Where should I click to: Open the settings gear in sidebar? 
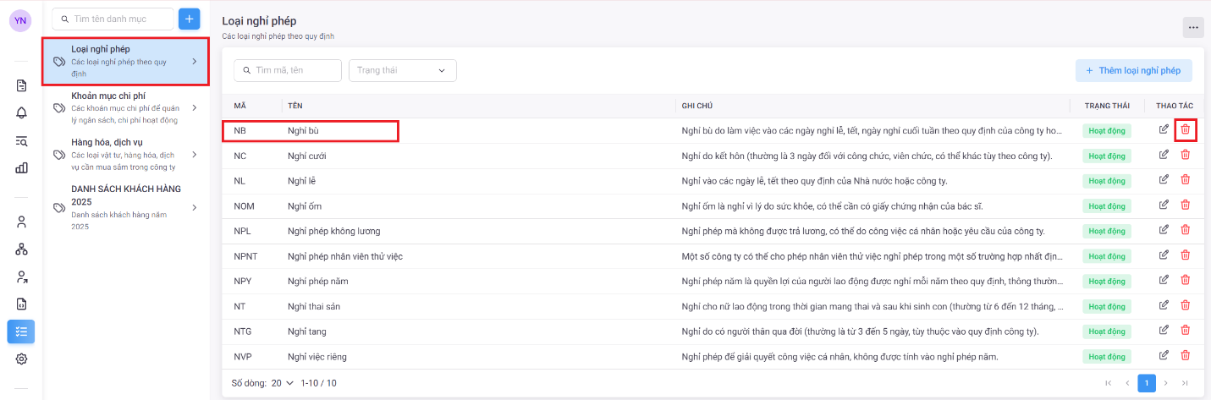21,359
